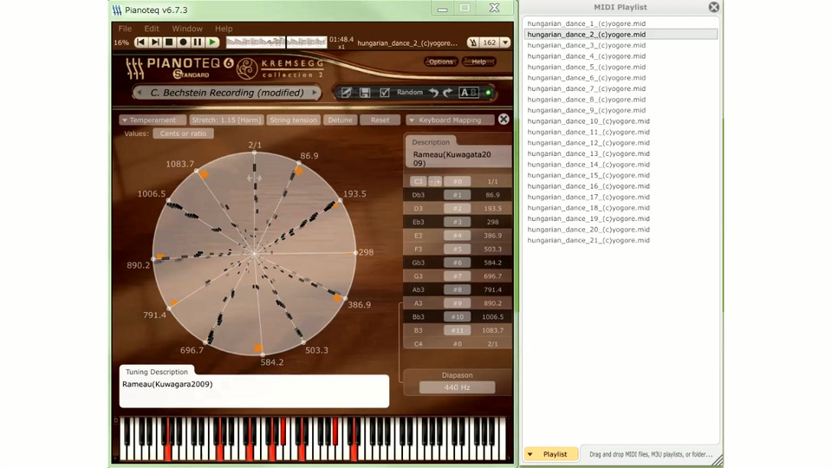Toggle the Cents or ratio values button
832x468 pixels.
(183, 133)
